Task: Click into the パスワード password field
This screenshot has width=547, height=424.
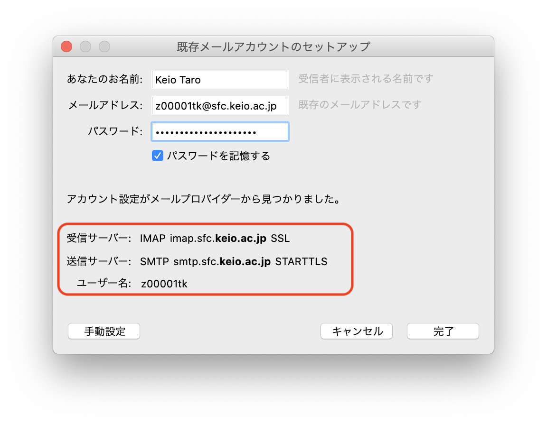Action: (x=220, y=132)
